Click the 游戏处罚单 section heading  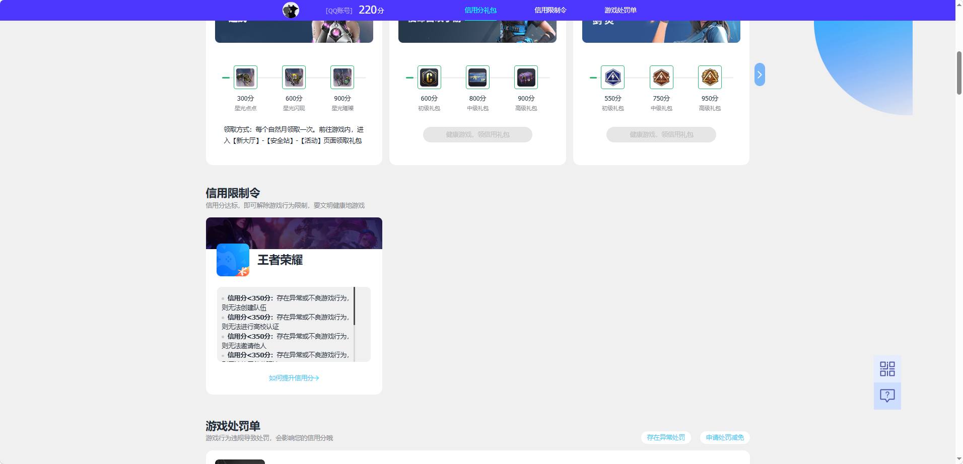(x=233, y=426)
